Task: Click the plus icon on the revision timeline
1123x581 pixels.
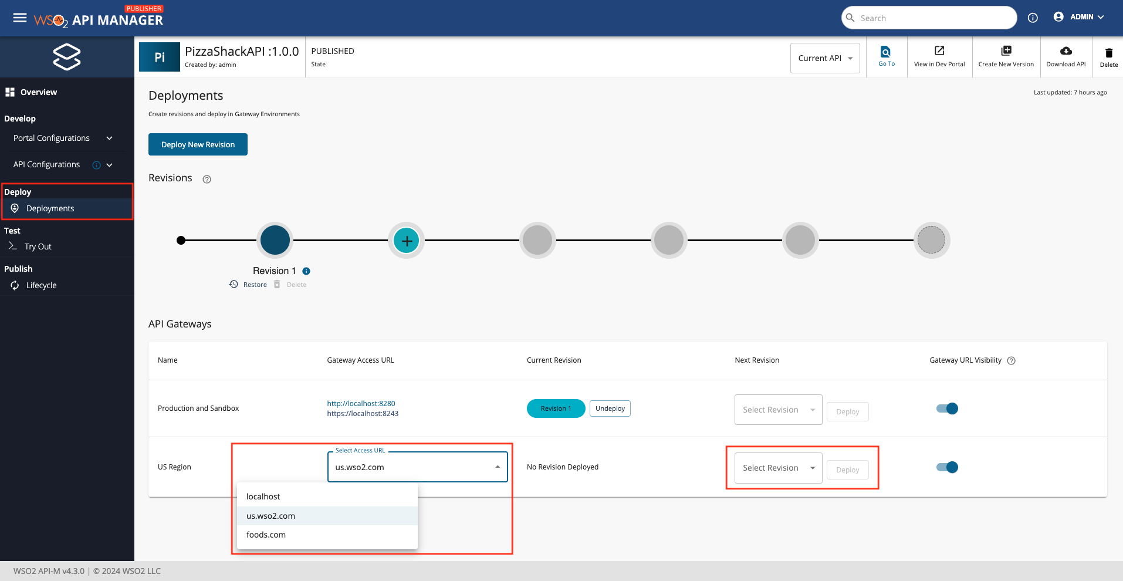Action: tap(406, 240)
